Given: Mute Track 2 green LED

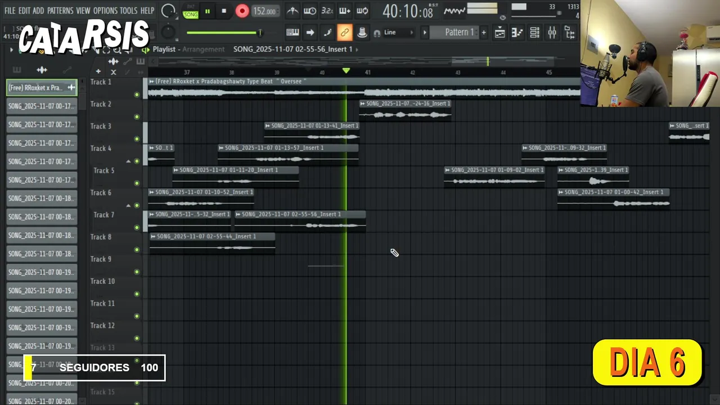Looking at the screenshot, I should [x=137, y=117].
